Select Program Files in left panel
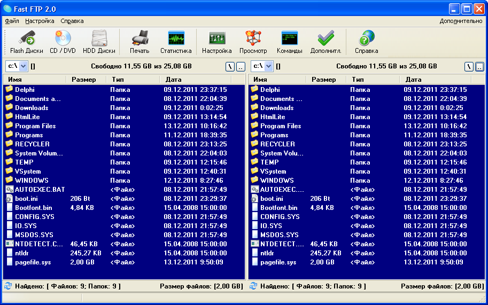The width and height of the screenshot is (488, 305). [35, 126]
